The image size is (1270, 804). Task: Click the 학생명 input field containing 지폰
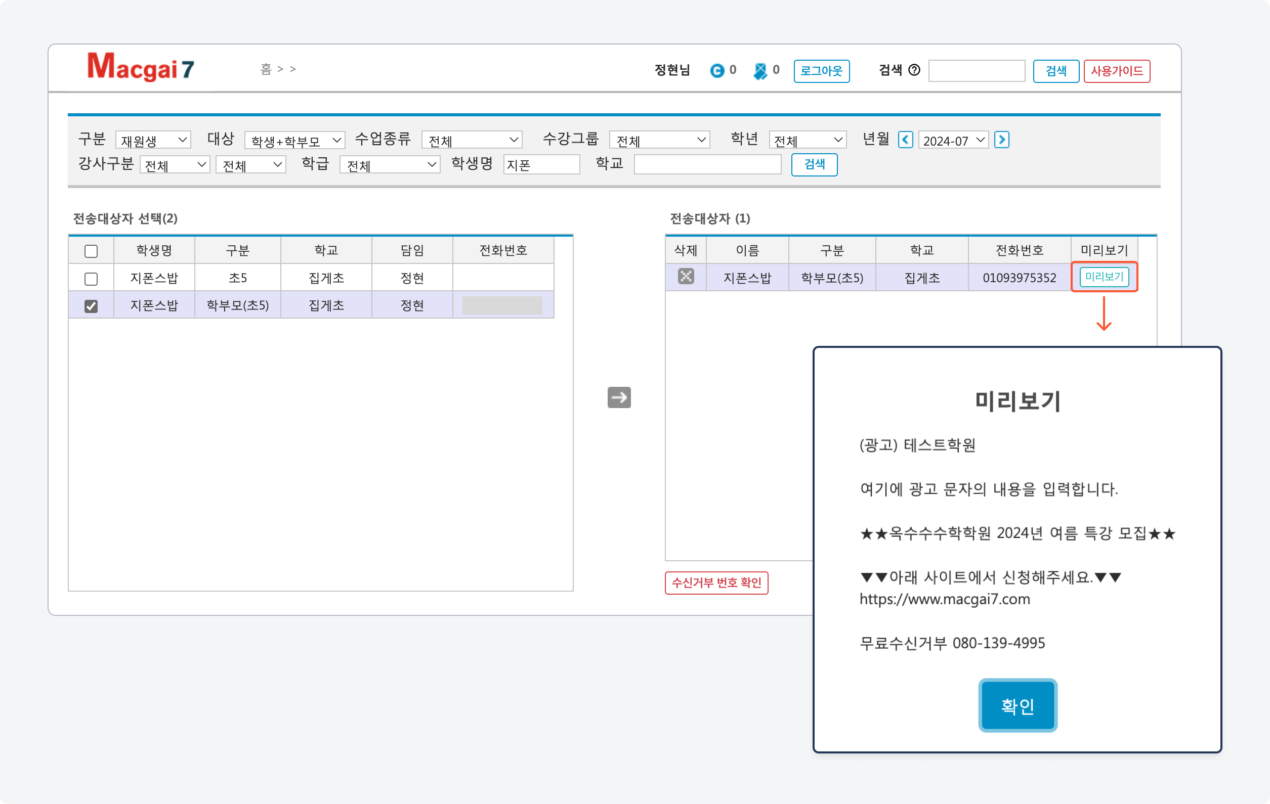tap(541, 165)
